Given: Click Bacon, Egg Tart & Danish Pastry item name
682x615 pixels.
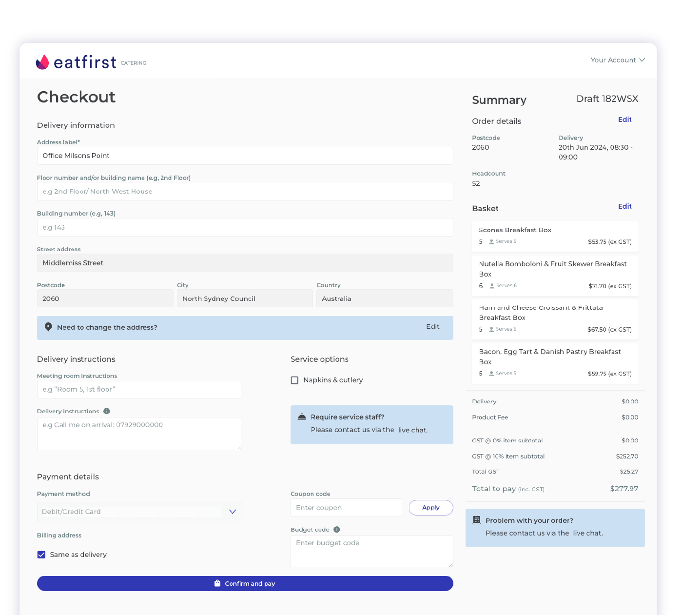Looking at the screenshot, I should tap(550, 357).
